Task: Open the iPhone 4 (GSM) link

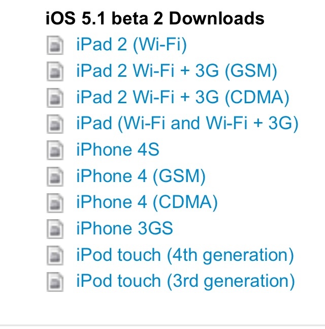Action: click(x=141, y=176)
